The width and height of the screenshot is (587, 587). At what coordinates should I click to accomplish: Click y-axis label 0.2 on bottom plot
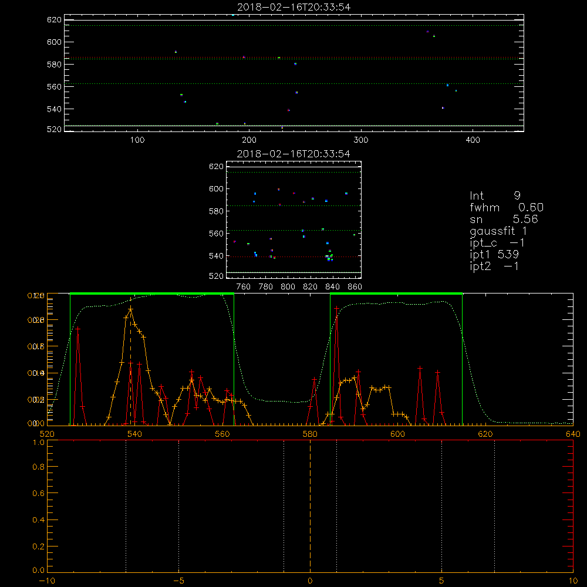(39, 546)
